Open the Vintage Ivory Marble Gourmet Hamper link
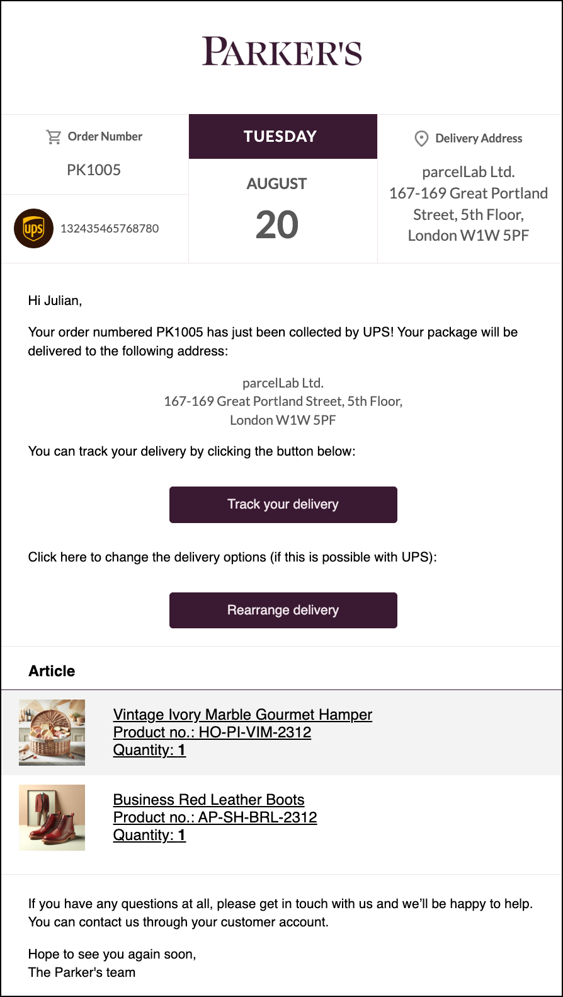Image resolution: width=563 pixels, height=997 pixels. coord(242,715)
